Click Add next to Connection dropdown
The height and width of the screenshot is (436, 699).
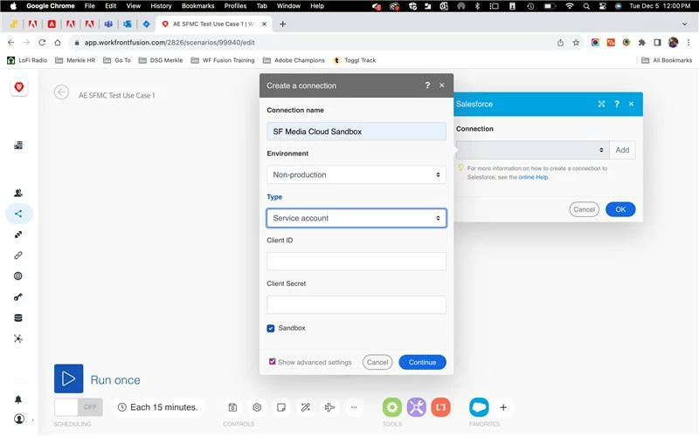click(622, 150)
